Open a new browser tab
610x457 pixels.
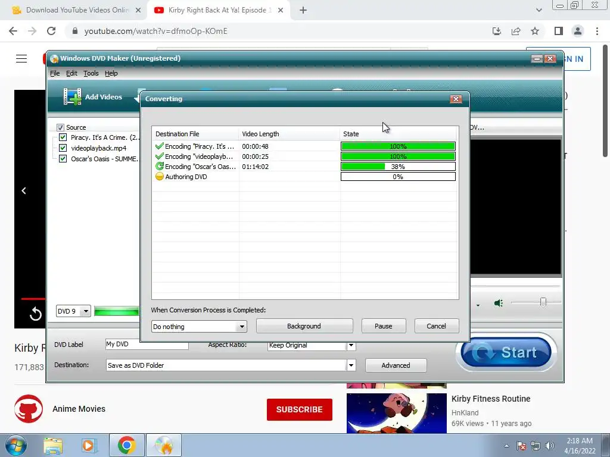pyautogui.click(x=303, y=11)
